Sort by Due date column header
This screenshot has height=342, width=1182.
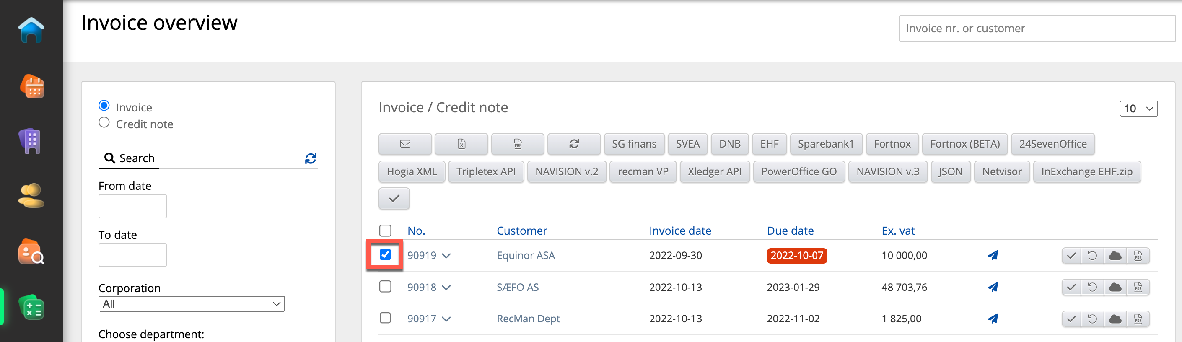(790, 231)
